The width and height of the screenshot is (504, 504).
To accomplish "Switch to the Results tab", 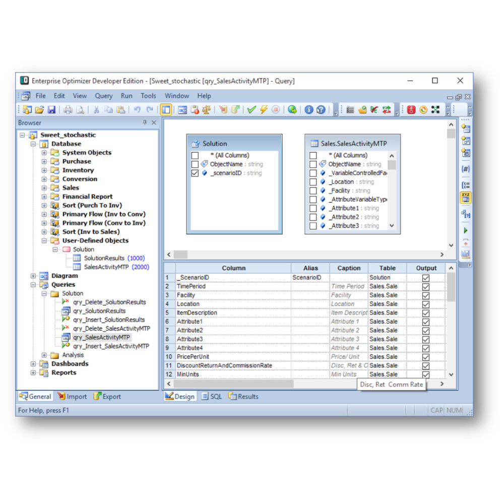I will [243, 397].
